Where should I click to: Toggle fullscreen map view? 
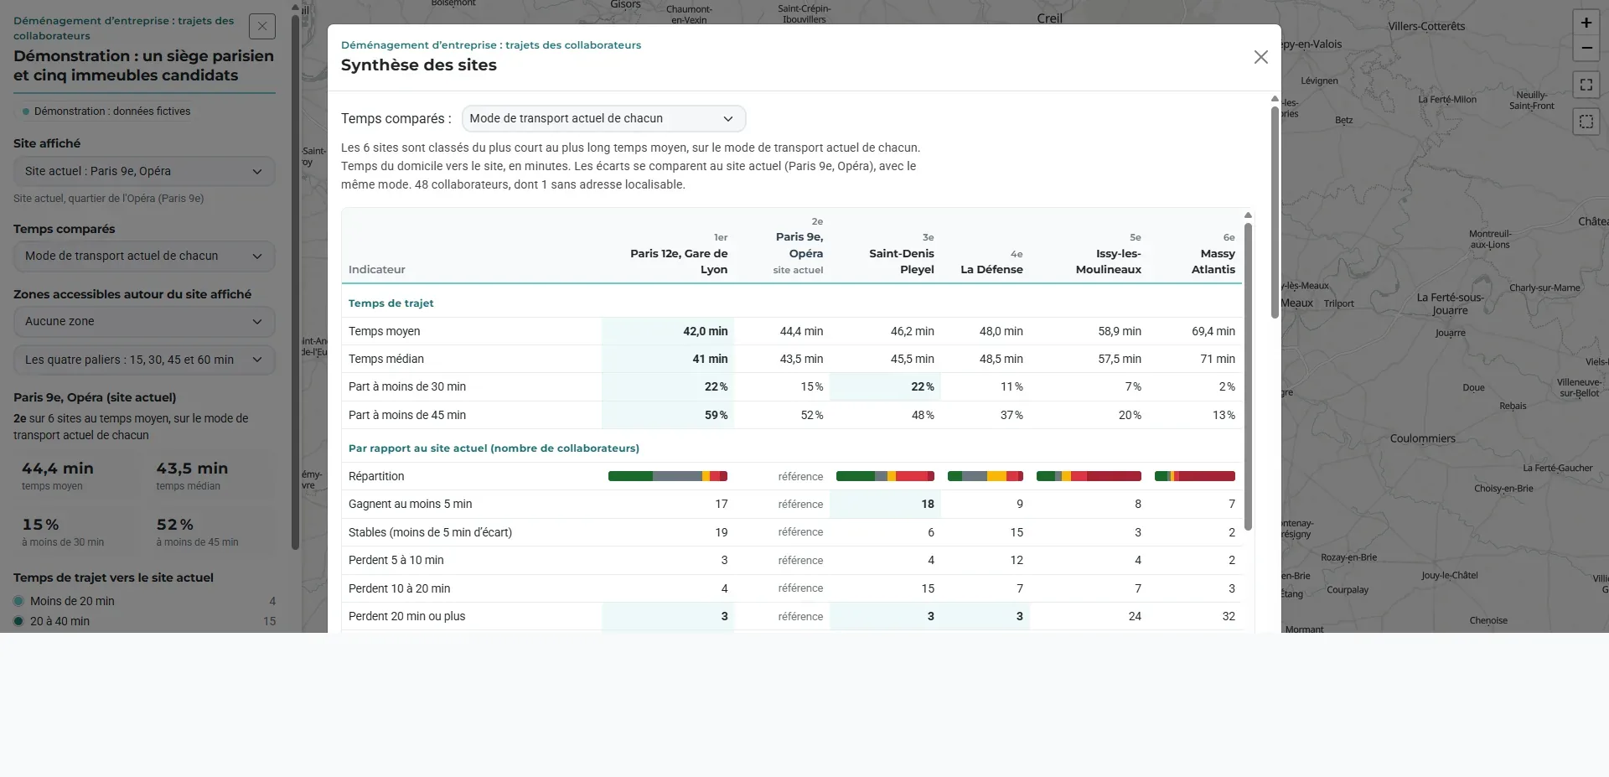coord(1586,85)
